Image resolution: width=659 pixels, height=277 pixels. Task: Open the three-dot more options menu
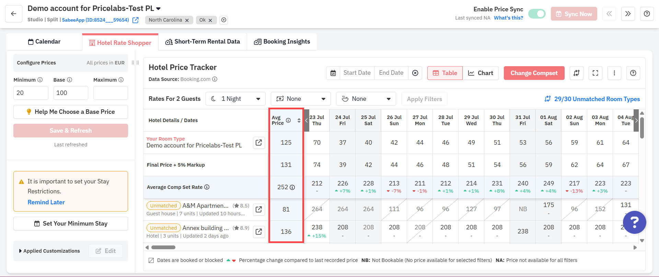[614, 73]
